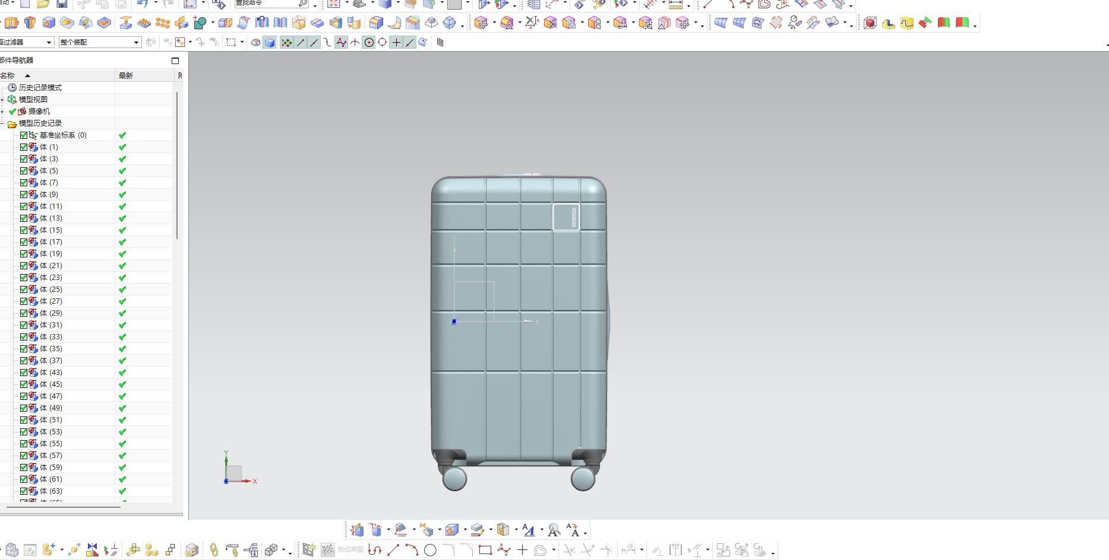Click the sketch Arc tool icon
This screenshot has width=1109, height=560.
(x=412, y=550)
